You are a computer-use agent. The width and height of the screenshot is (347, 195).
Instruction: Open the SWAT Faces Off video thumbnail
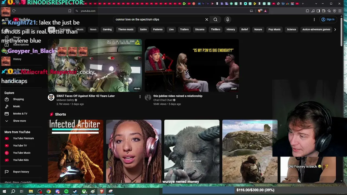point(95,66)
